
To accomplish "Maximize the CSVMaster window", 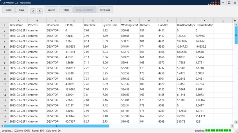I will pyautogui.click(x=229, y=3).
